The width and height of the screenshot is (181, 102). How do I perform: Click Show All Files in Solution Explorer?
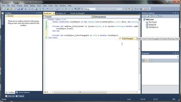click(148, 16)
